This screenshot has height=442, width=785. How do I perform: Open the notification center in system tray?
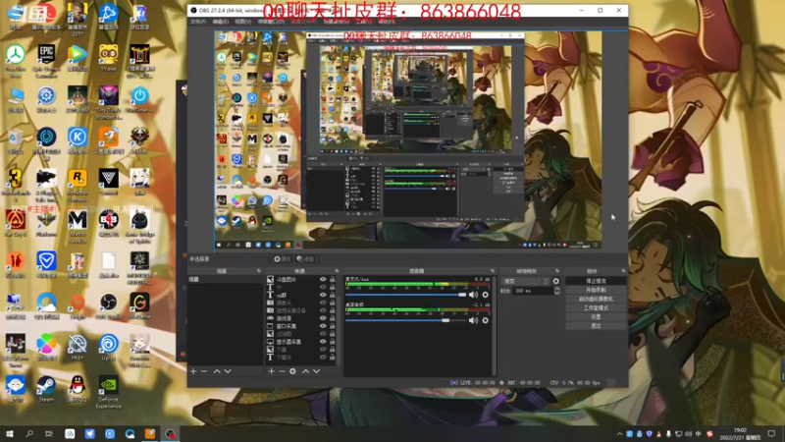point(771,433)
